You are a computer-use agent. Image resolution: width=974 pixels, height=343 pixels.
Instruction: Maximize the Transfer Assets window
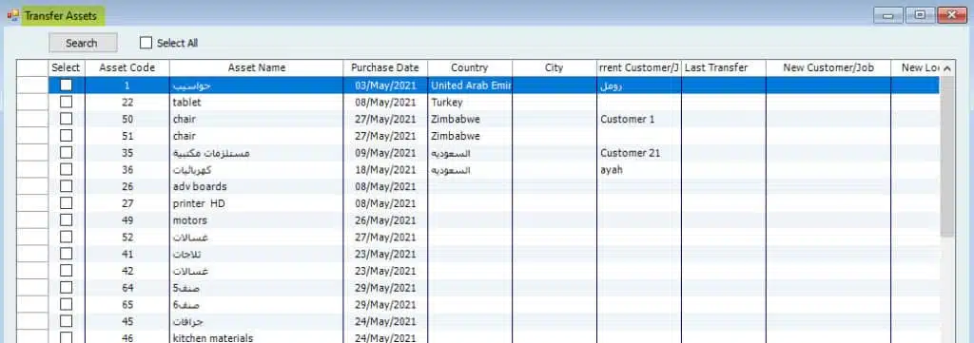pyautogui.click(x=920, y=15)
